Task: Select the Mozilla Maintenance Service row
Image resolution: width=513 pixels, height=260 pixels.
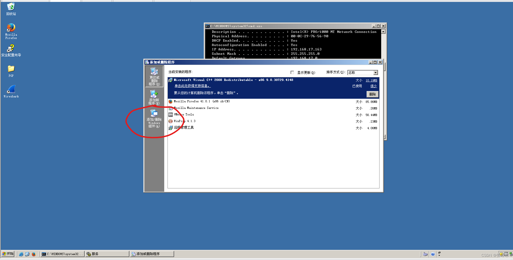Action: click(273, 108)
